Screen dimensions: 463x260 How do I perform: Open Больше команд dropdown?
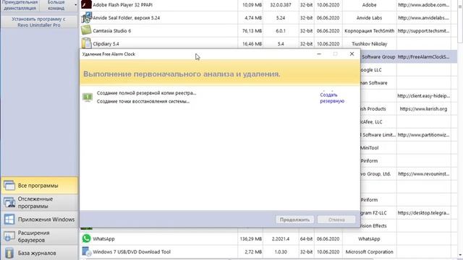pyautogui.click(x=58, y=5)
